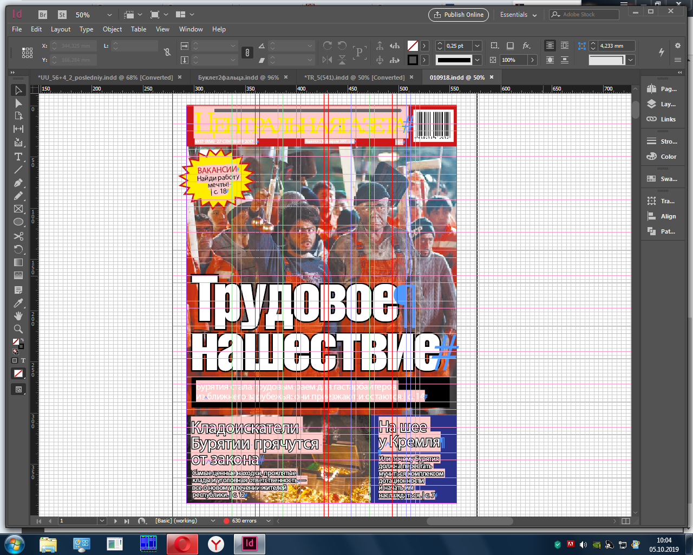This screenshot has width=693, height=555.
Task: Open the preflight profile Basic dropdown
Action: (213, 521)
